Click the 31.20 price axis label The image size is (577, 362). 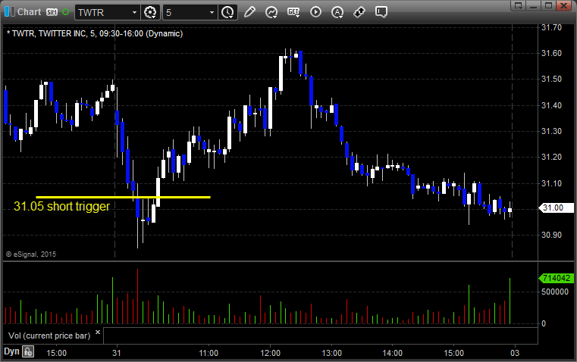tap(552, 157)
